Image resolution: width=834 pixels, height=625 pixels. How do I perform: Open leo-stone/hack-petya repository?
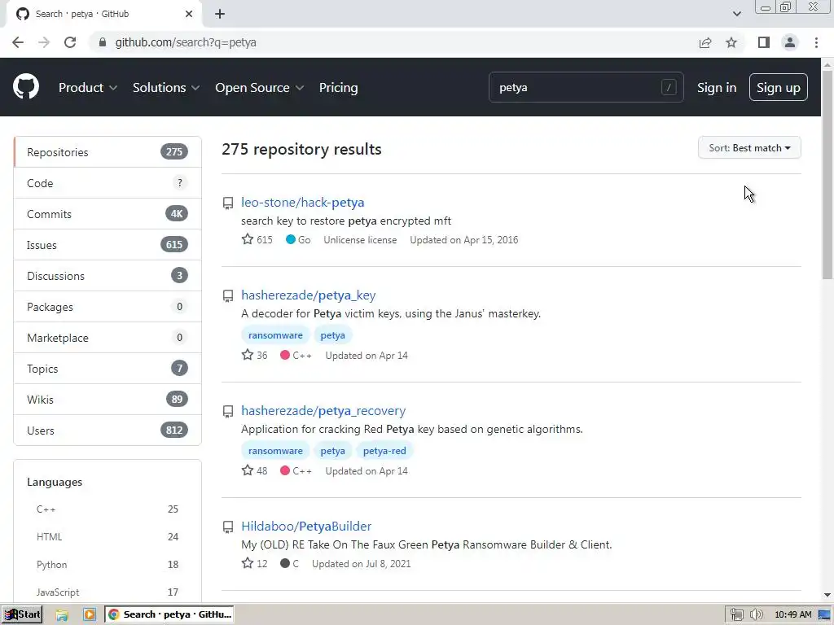tap(303, 203)
